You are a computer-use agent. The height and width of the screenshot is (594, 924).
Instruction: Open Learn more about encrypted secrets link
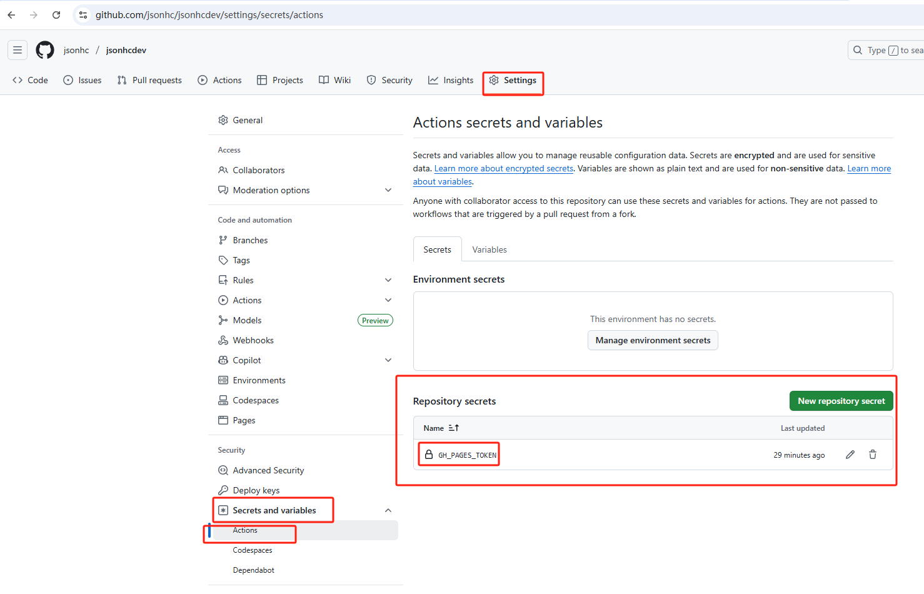[504, 168]
